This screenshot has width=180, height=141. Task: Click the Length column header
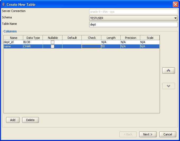click(x=111, y=38)
